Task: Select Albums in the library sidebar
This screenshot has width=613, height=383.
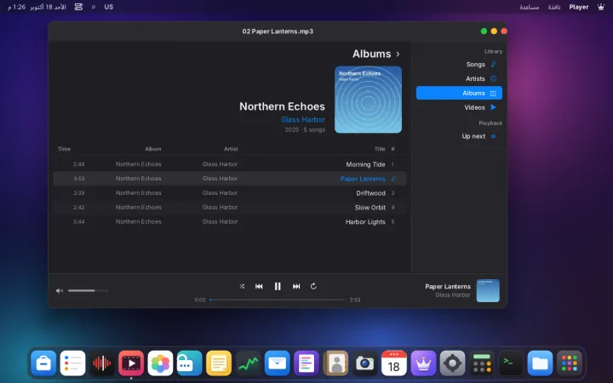Action: coord(459,93)
